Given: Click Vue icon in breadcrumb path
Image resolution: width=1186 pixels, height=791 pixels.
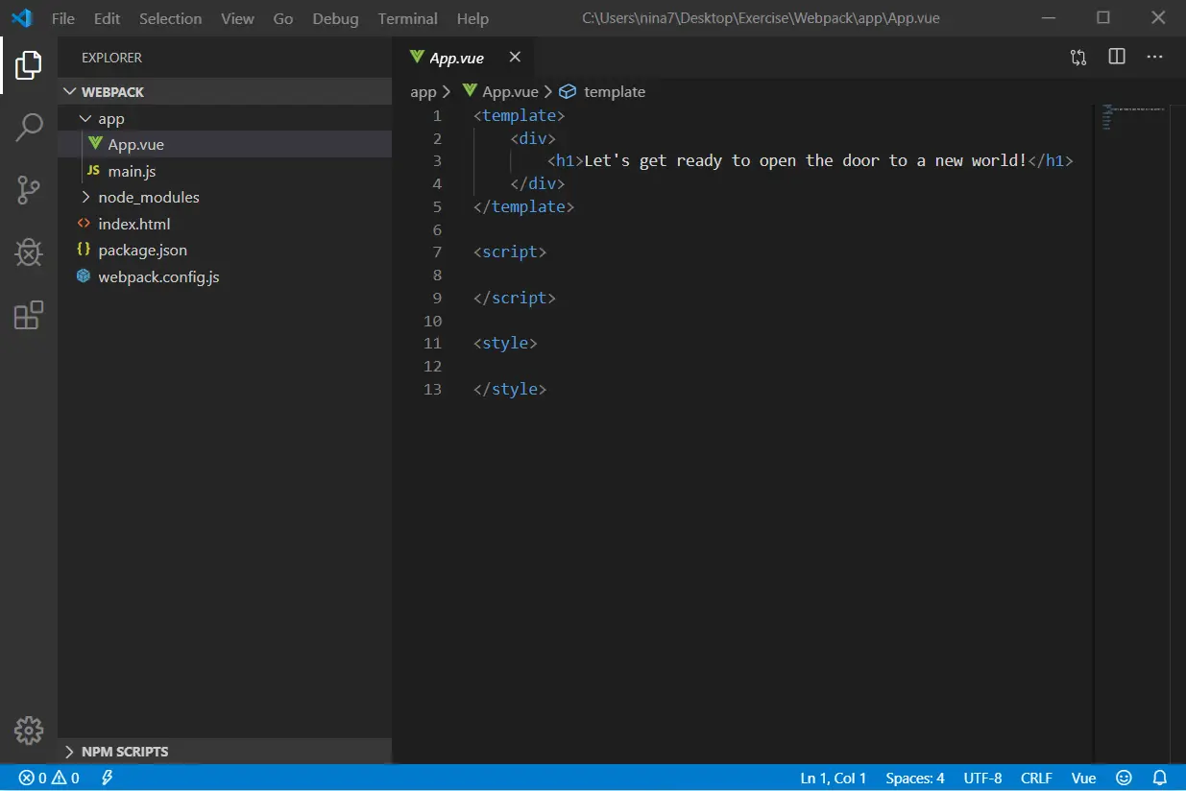Looking at the screenshot, I should [470, 91].
